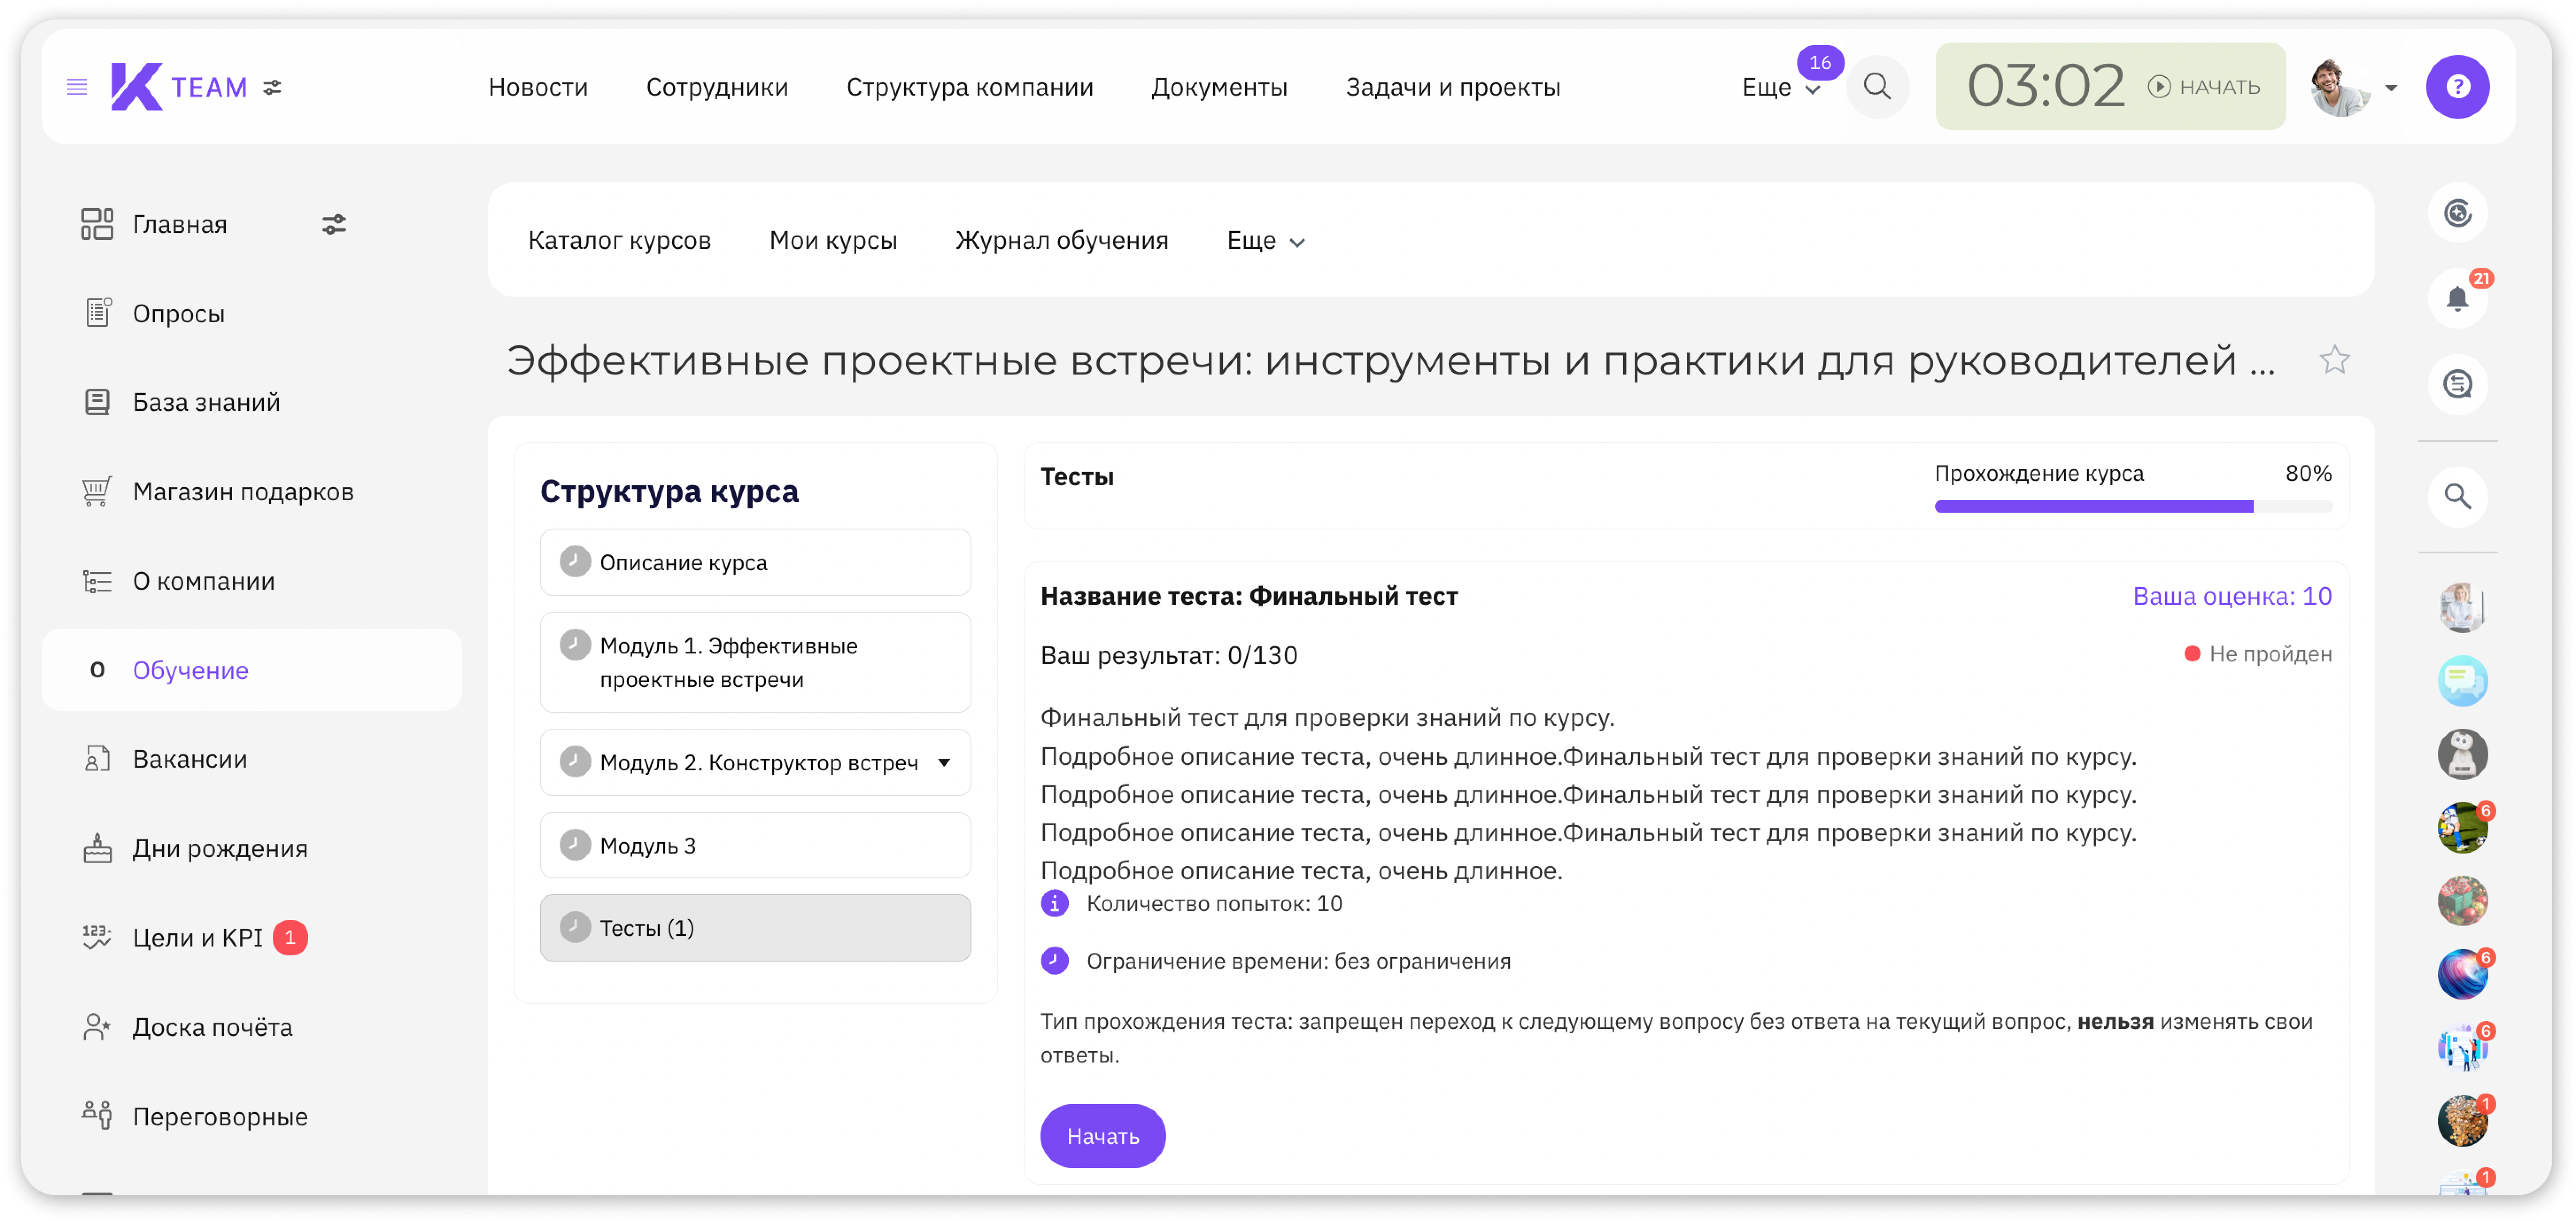
Task: Open Модуль 3 in course structure
Action: coord(755,845)
